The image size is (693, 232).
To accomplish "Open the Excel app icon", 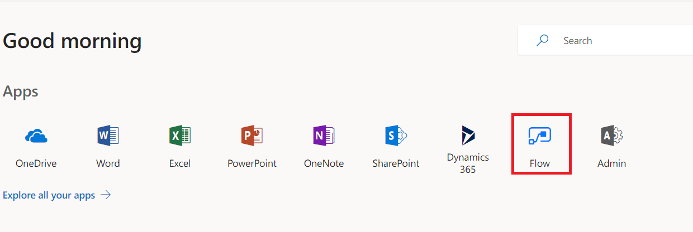I will [x=180, y=136].
